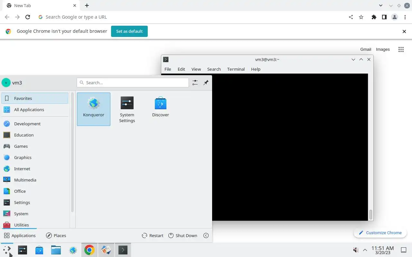Open Google apps grid icon
Viewport: 412px width, 257px height.
coord(401,49)
